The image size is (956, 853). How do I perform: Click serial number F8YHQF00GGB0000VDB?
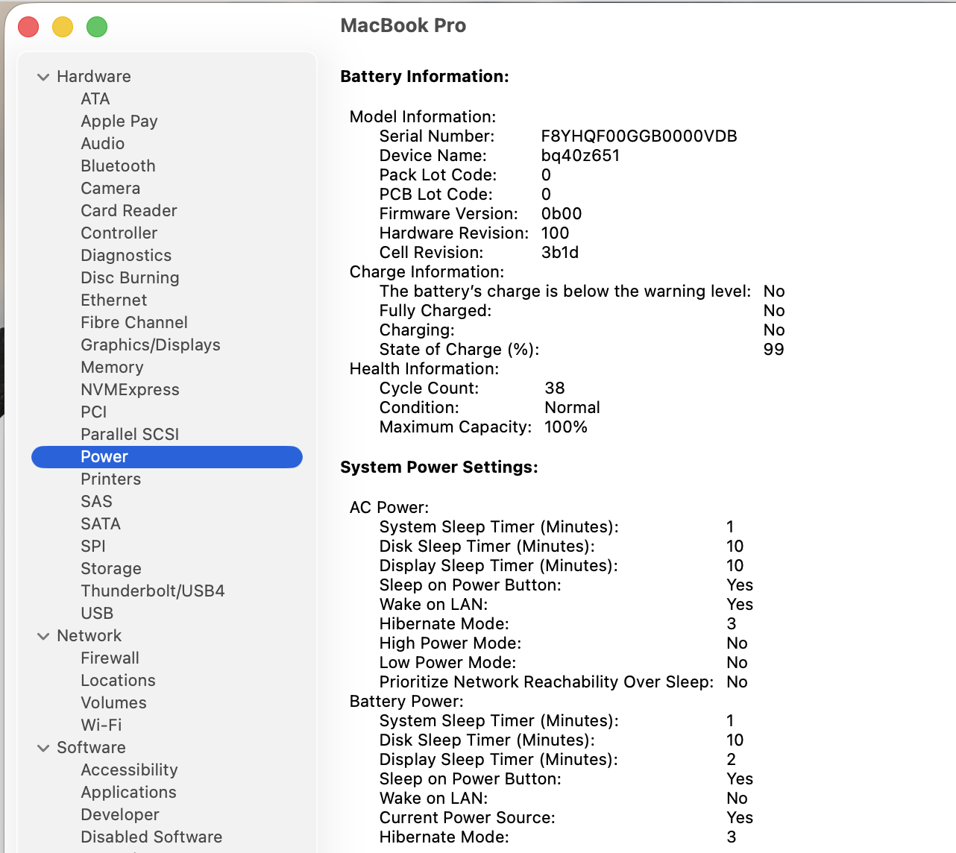pos(639,136)
